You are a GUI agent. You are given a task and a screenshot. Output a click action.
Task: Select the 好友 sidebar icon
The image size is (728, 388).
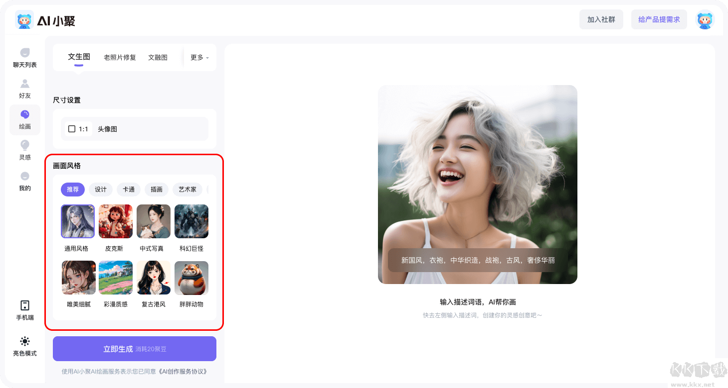pos(24,89)
